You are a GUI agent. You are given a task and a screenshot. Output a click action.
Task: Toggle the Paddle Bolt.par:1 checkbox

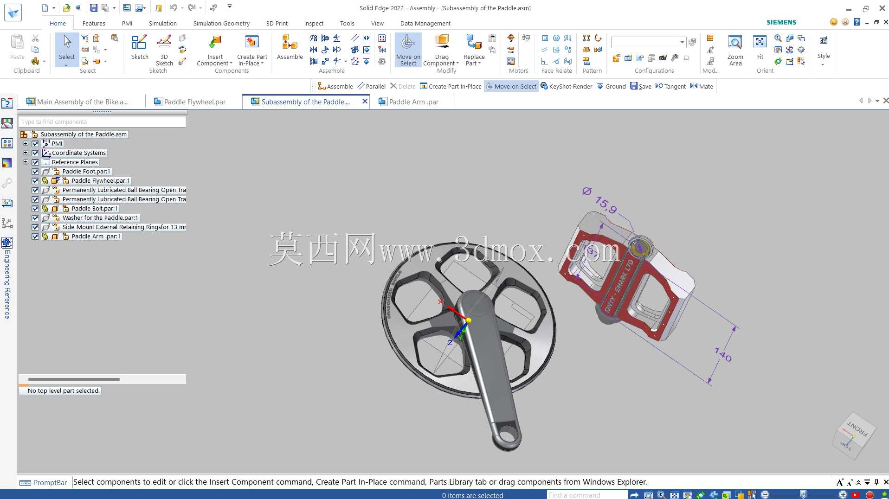pyautogui.click(x=35, y=209)
